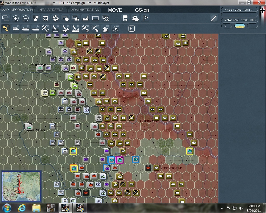Click the volume speaker tray icon
The width and height of the screenshot is (266, 213).
(x=241, y=208)
